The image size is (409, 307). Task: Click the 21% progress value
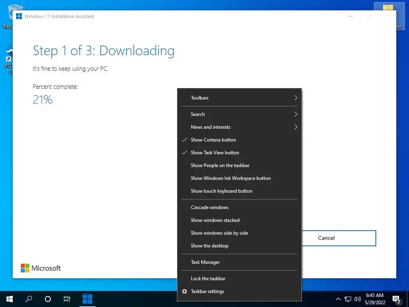pyautogui.click(x=42, y=100)
